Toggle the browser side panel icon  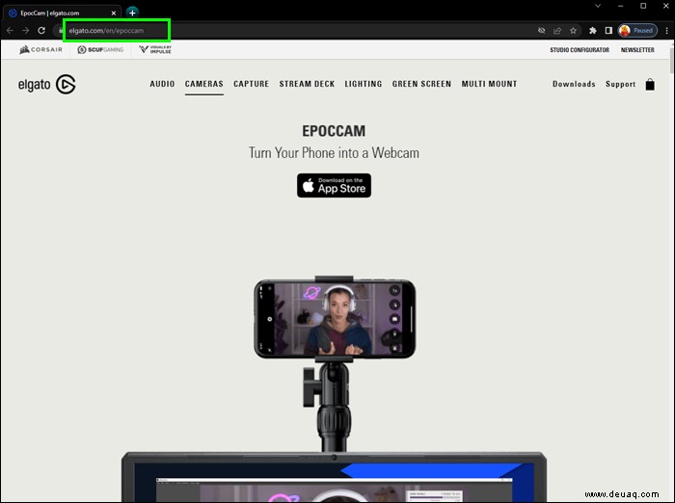608,31
